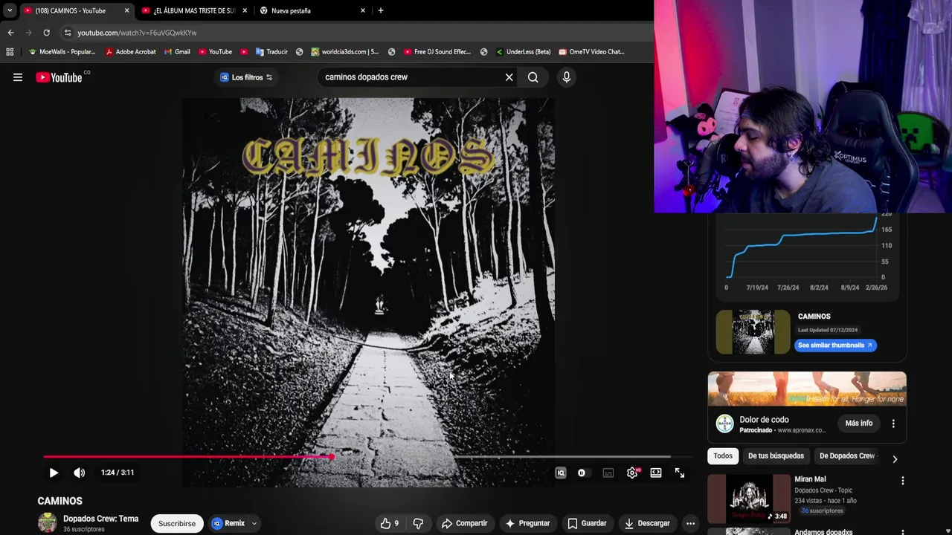Enter fullscreen mode
952x535 pixels.
click(x=680, y=473)
